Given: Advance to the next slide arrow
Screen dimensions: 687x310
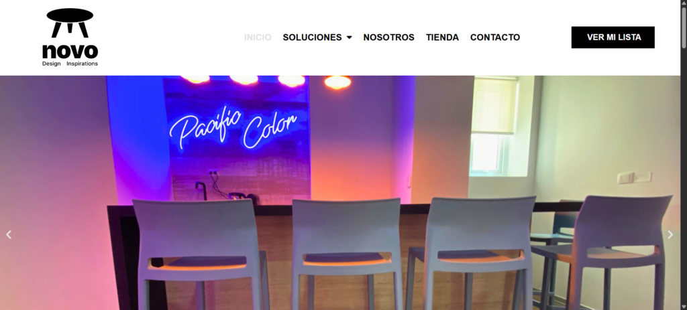Looking at the screenshot, I should pos(670,235).
